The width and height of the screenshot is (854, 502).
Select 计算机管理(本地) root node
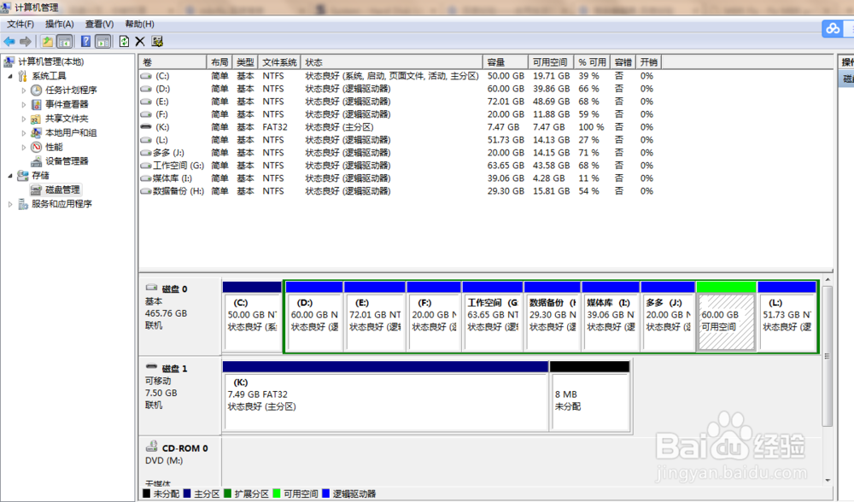(x=50, y=61)
